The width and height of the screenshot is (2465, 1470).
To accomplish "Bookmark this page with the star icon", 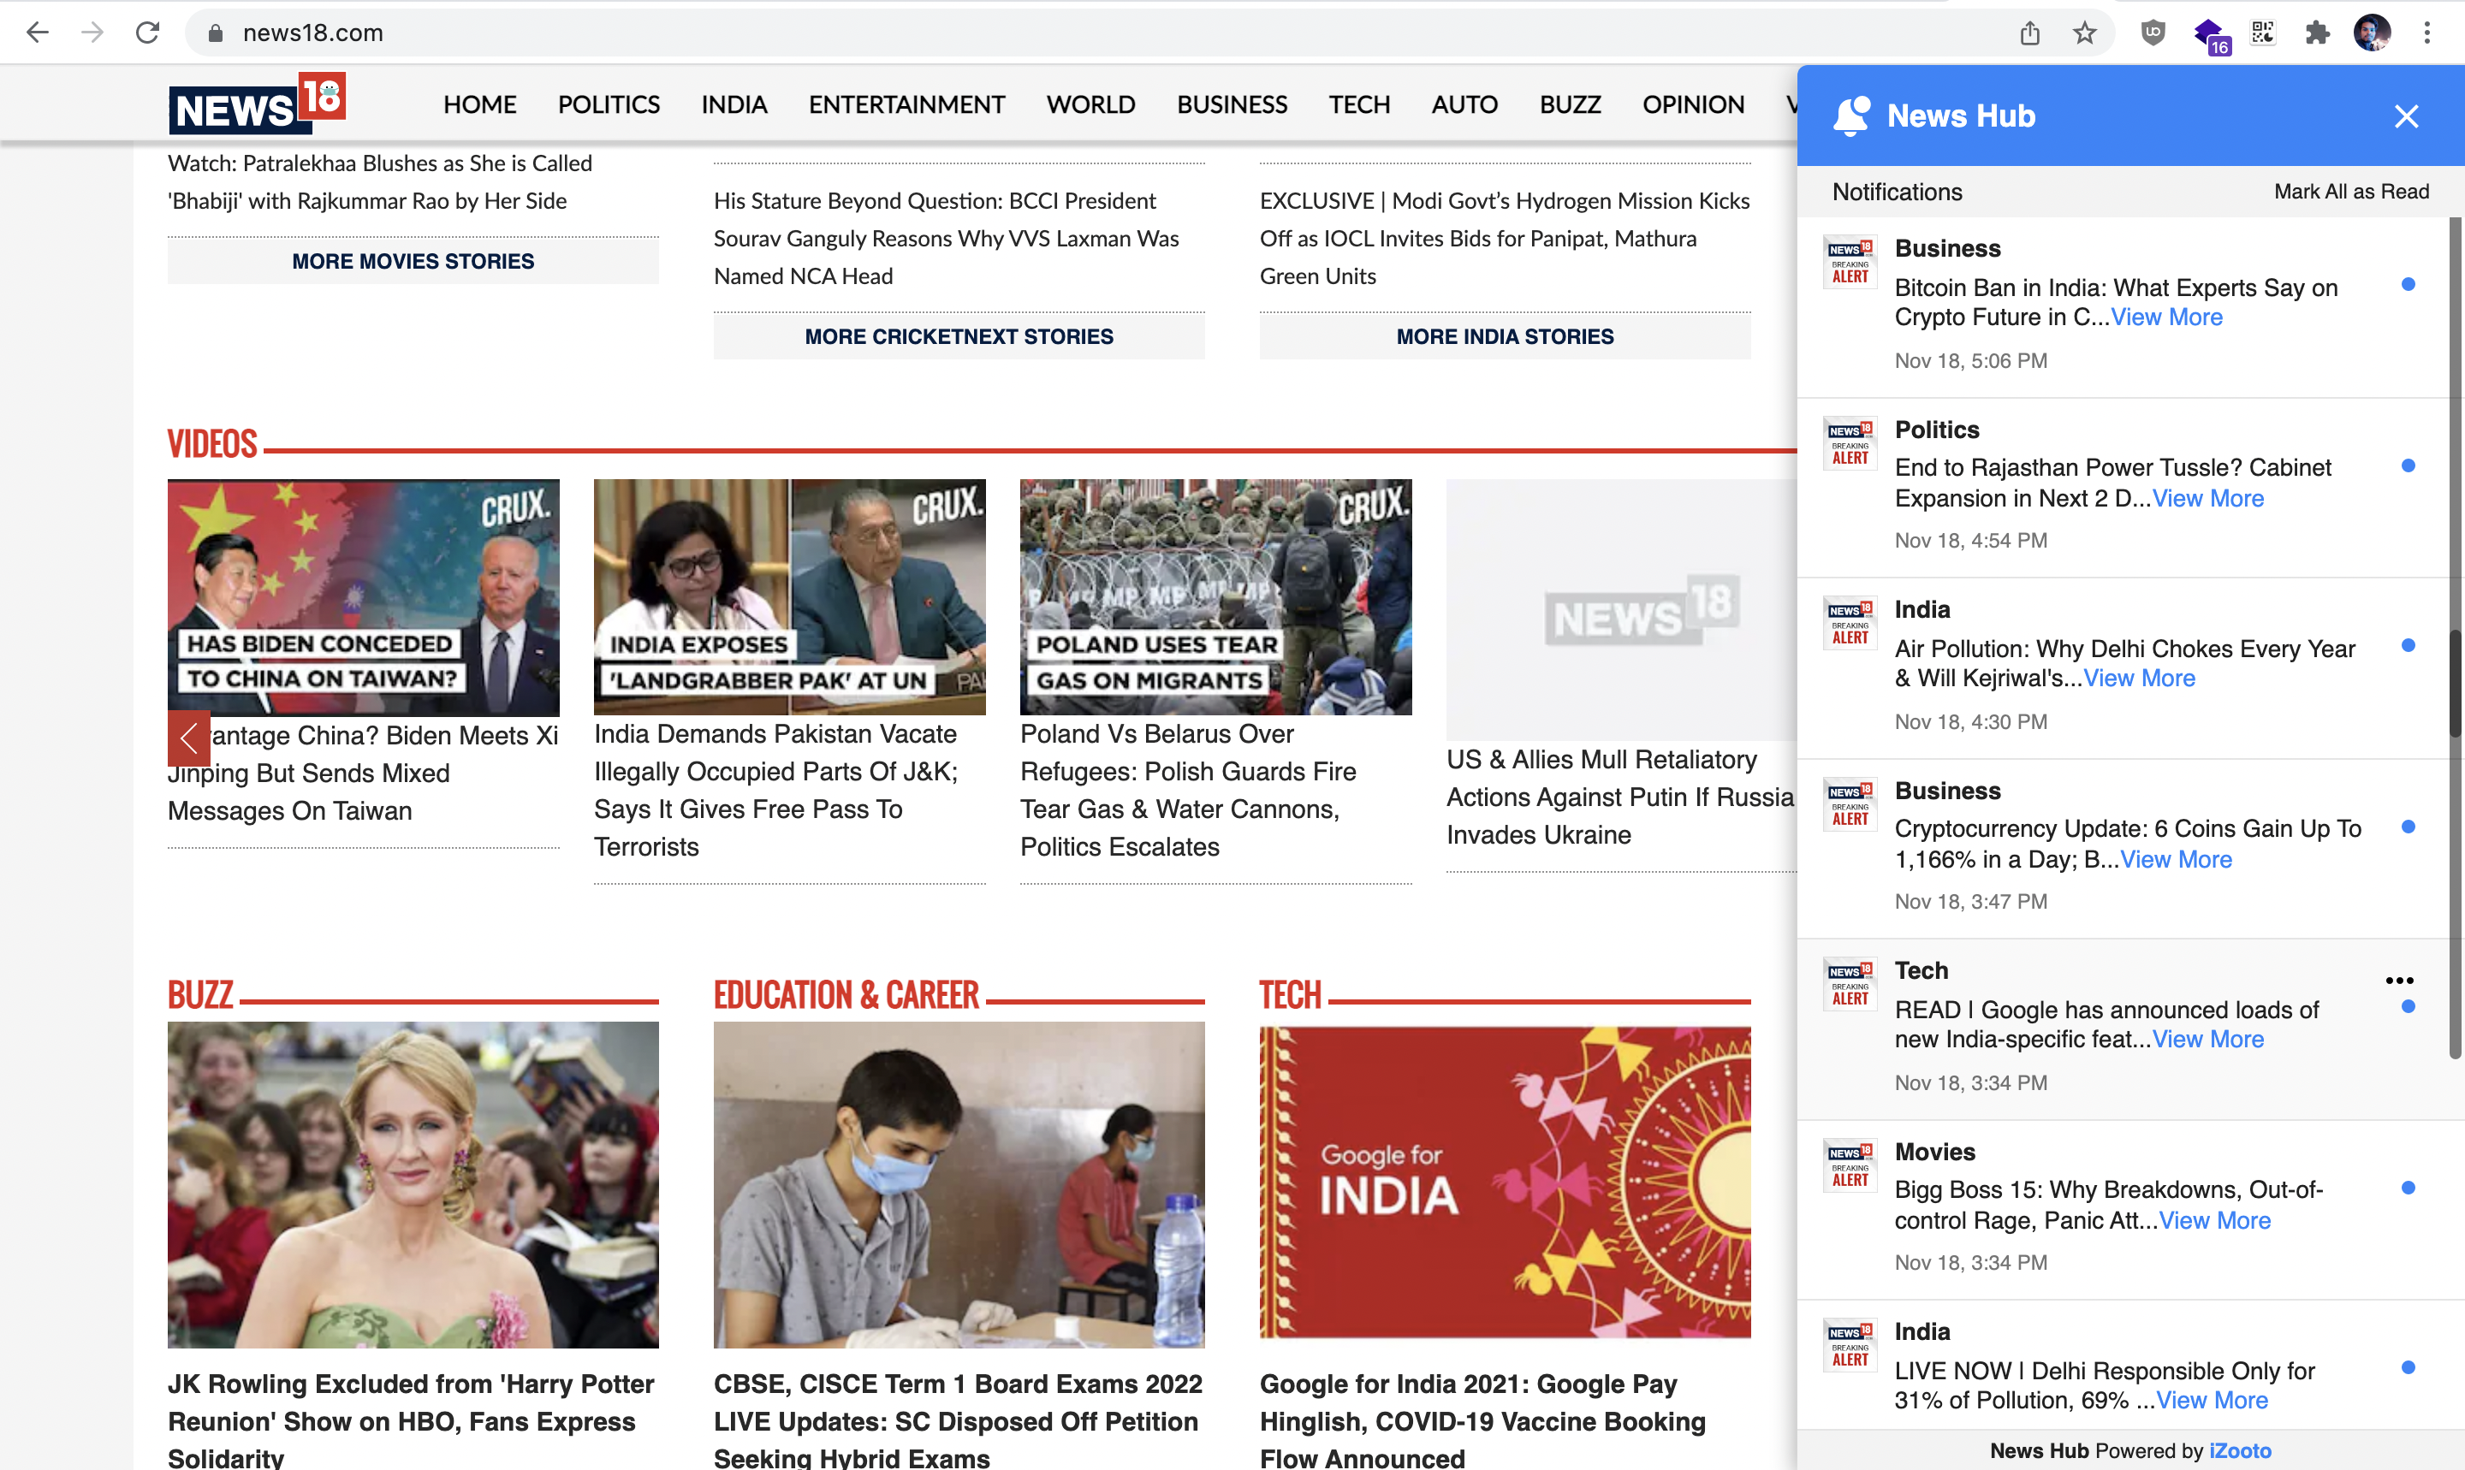I will click(2084, 33).
